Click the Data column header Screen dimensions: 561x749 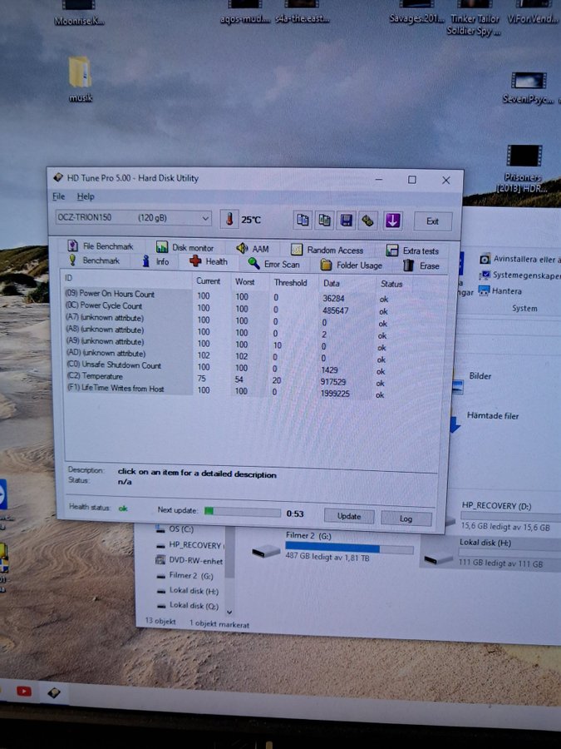[x=332, y=283]
